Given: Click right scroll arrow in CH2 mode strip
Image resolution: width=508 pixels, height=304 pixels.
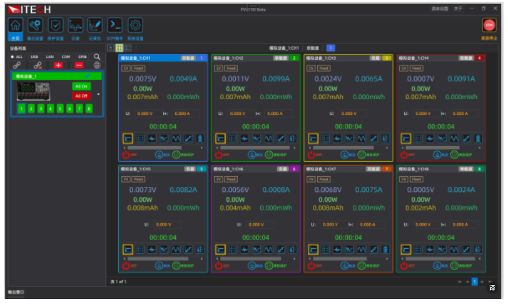Looking at the screenshot, I should click(x=294, y=148).
